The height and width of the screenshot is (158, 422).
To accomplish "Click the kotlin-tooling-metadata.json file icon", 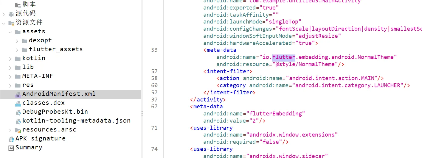I will [x=18, y=121].
